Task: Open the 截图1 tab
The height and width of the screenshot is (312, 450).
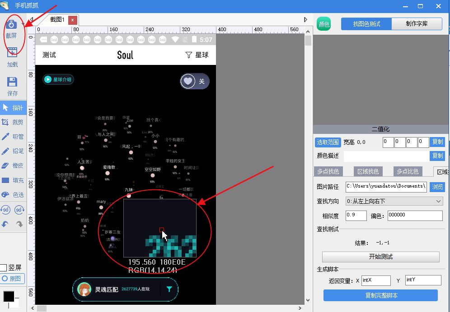Action: pos(57,20)
